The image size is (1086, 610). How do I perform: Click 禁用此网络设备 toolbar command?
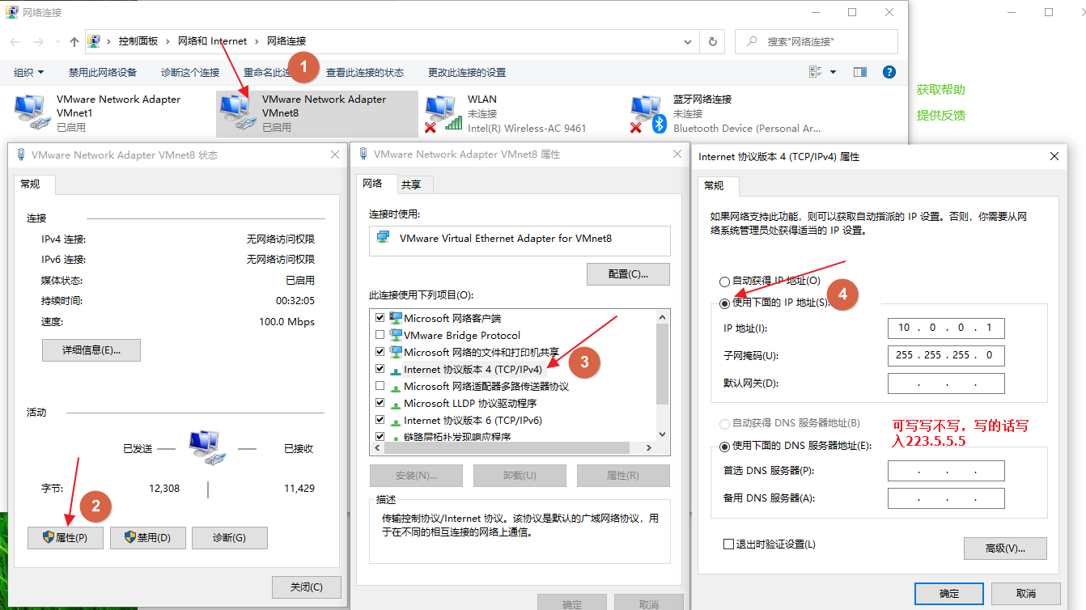tap(103, 72)
